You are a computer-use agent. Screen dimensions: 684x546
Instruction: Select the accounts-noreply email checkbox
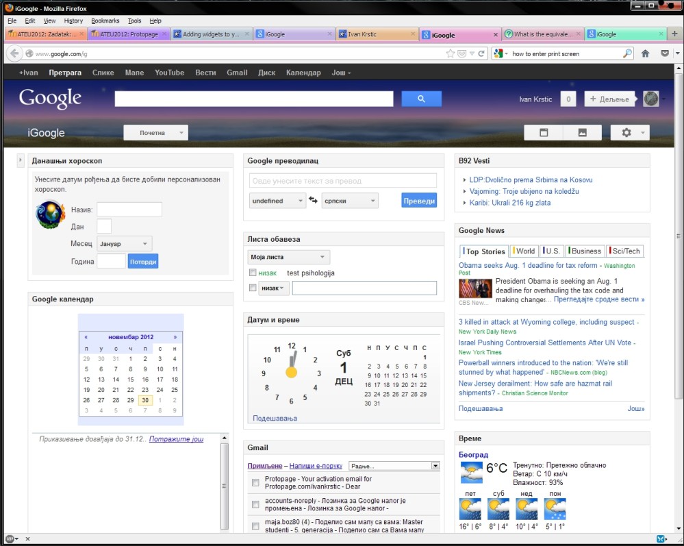point(255,504)
